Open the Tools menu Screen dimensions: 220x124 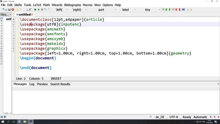click(x=27, y=5)
